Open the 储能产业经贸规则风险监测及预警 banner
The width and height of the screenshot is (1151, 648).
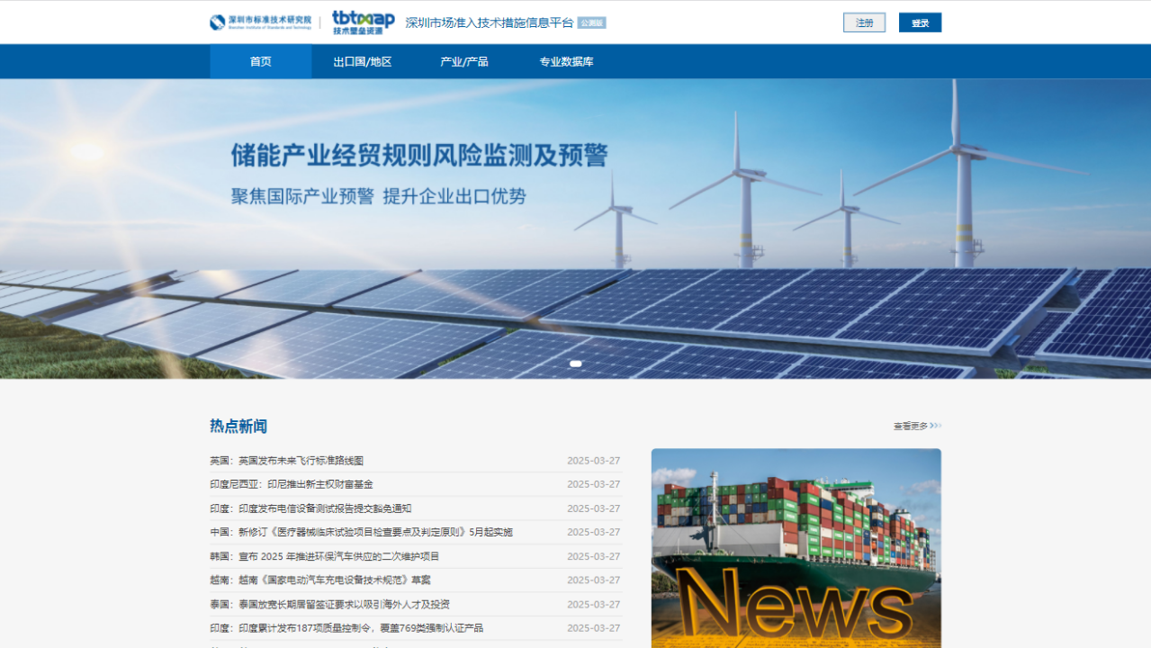(x=419, y=156)
